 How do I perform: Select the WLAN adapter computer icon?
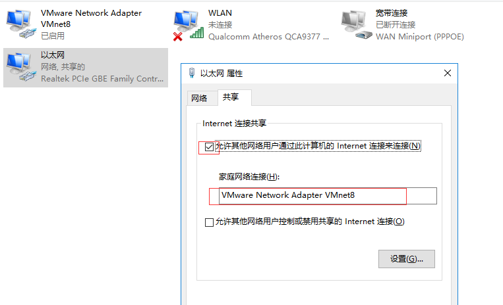pos(185,21)
